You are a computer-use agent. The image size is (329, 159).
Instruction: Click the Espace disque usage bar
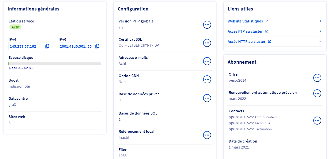tap(55, 64)
